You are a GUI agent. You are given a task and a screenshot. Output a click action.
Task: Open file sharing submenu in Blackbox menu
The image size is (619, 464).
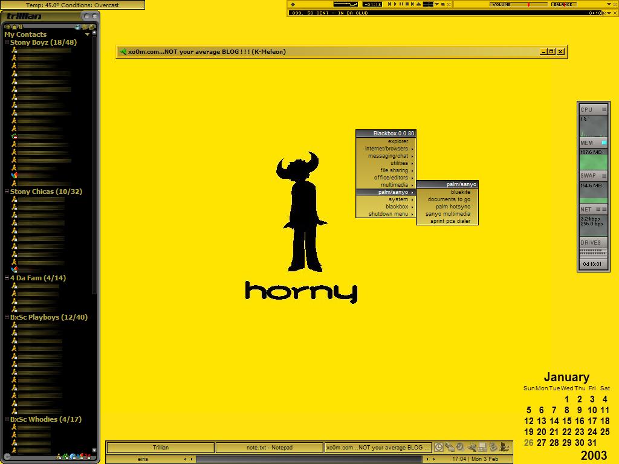point(386,170)
